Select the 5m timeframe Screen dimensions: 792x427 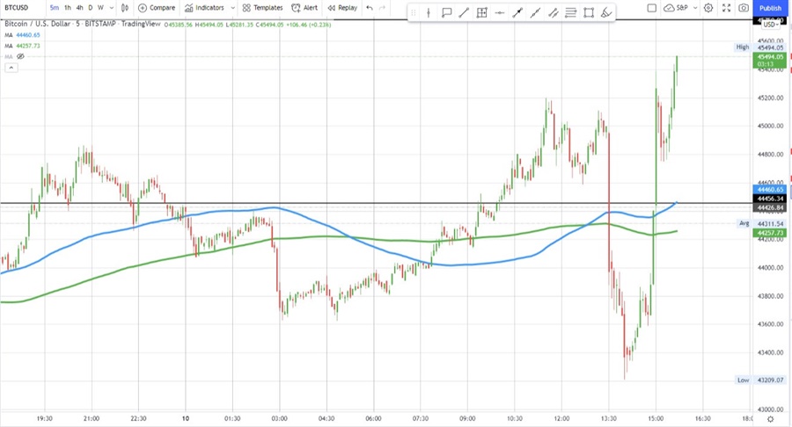54,8
